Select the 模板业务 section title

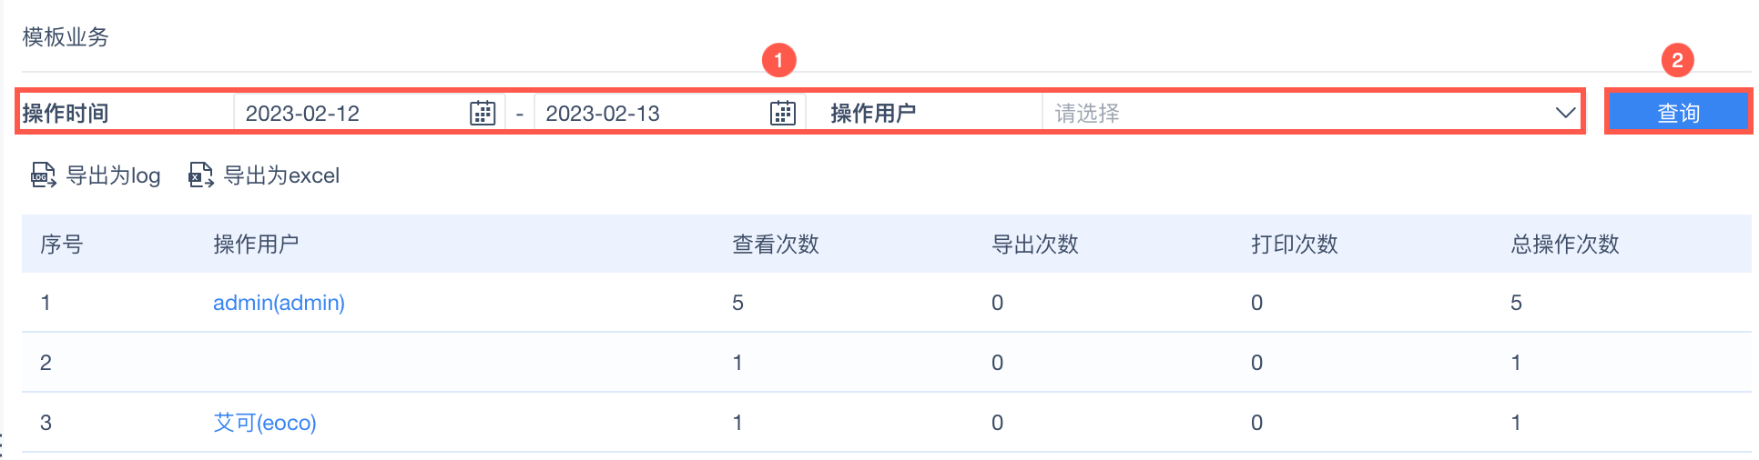66,37
